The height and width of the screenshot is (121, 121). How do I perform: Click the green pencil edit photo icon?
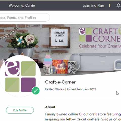pos(36,91)
